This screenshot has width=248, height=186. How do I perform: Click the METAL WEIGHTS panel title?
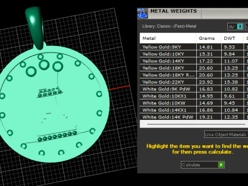[x=174, y=11]
